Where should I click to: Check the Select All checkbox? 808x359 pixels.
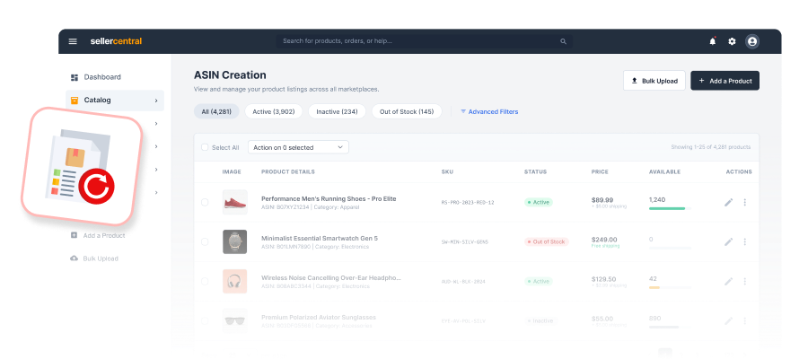point(205,147)
